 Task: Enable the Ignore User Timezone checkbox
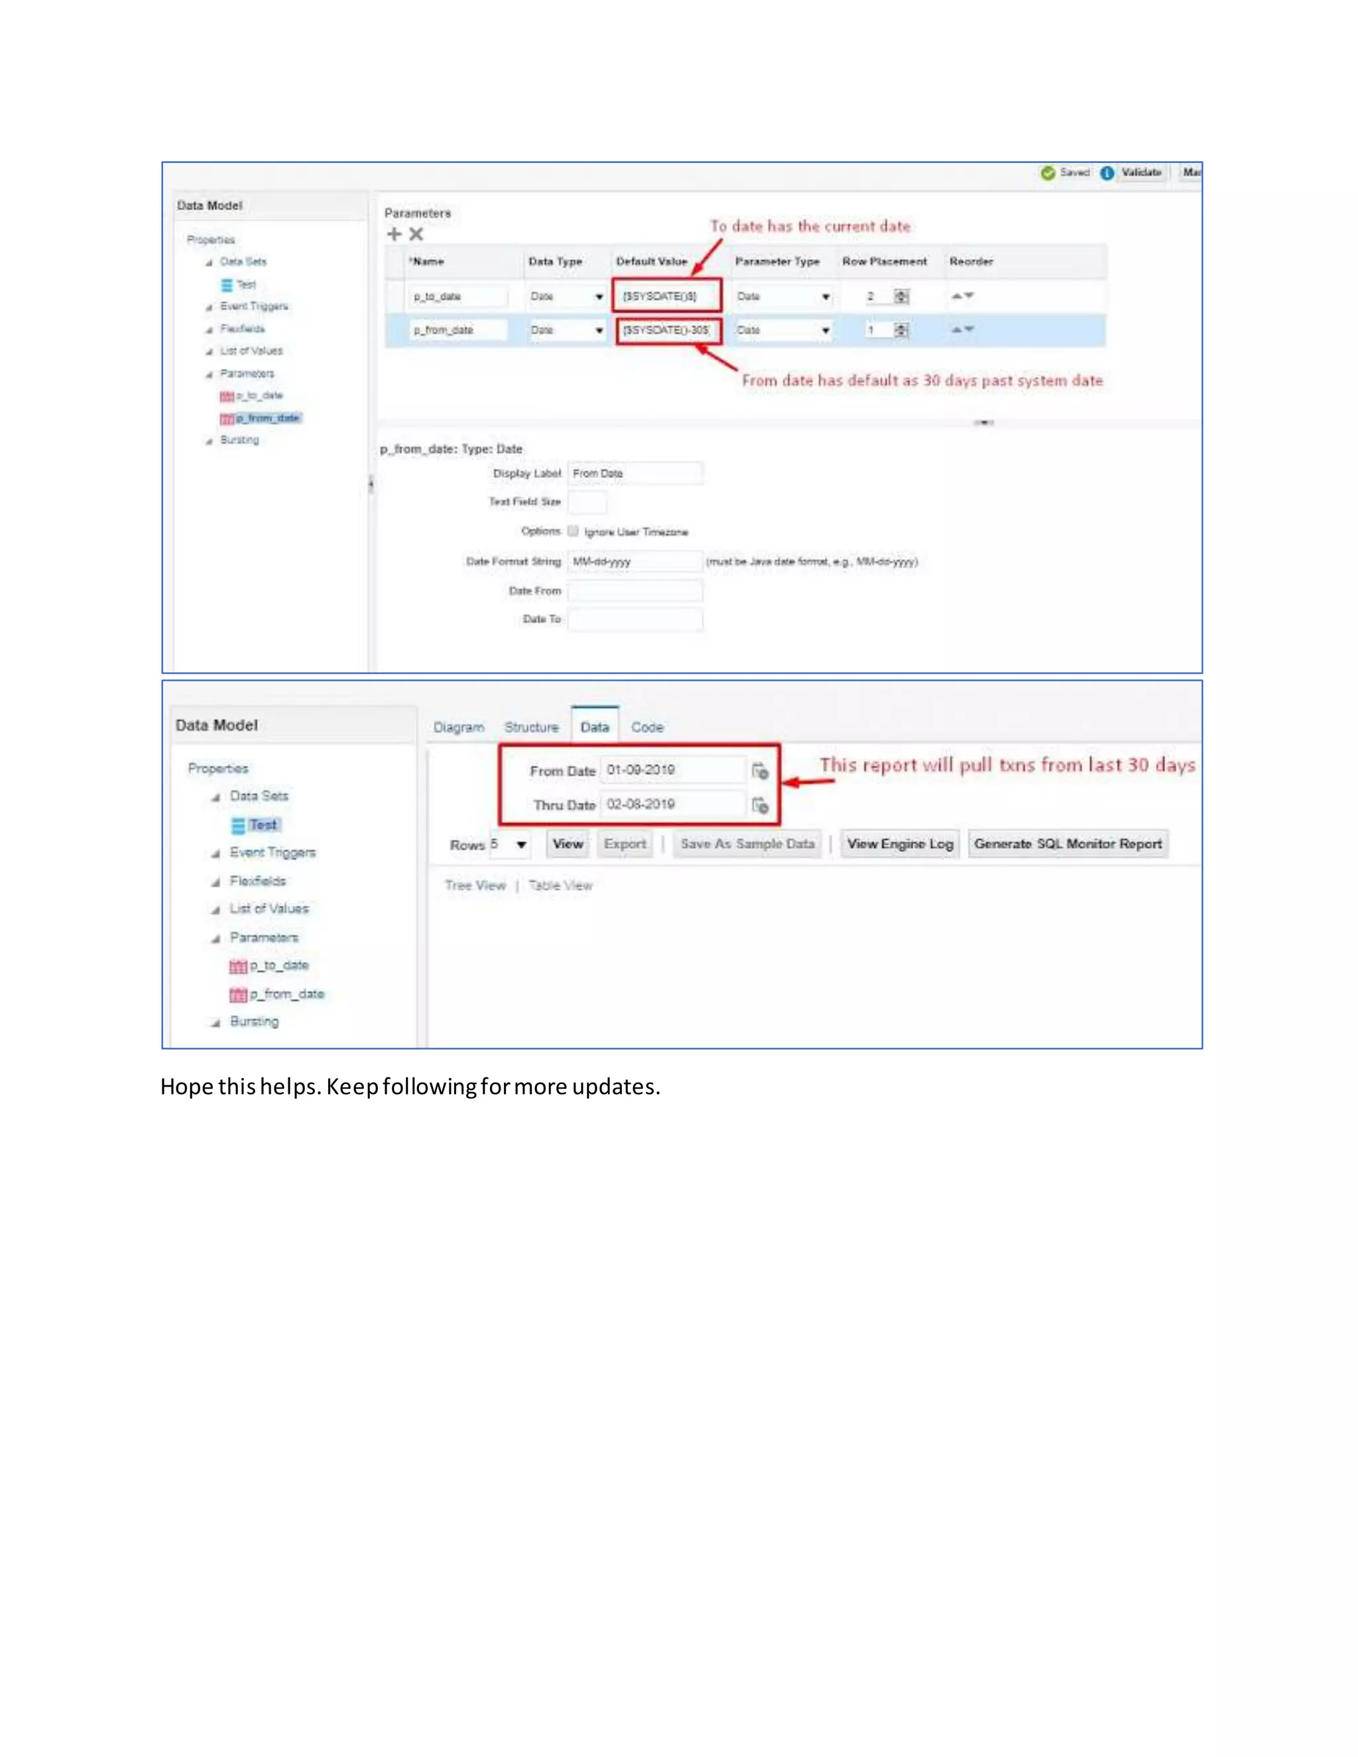573,531
